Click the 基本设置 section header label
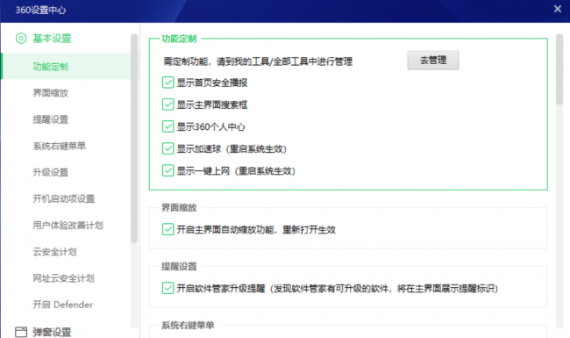The height and width of the screenshot is (338, 570). pyautogui.click(x=52, y=39)
